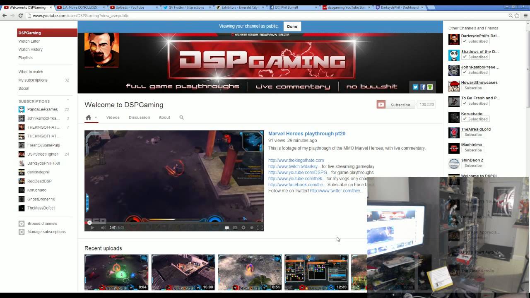Subscribe to Machinima channel
530x298 pixels.
[473, 150]
